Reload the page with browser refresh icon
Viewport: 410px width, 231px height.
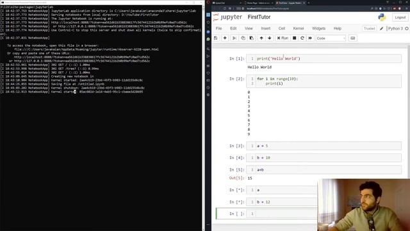[x=225, y=8]
